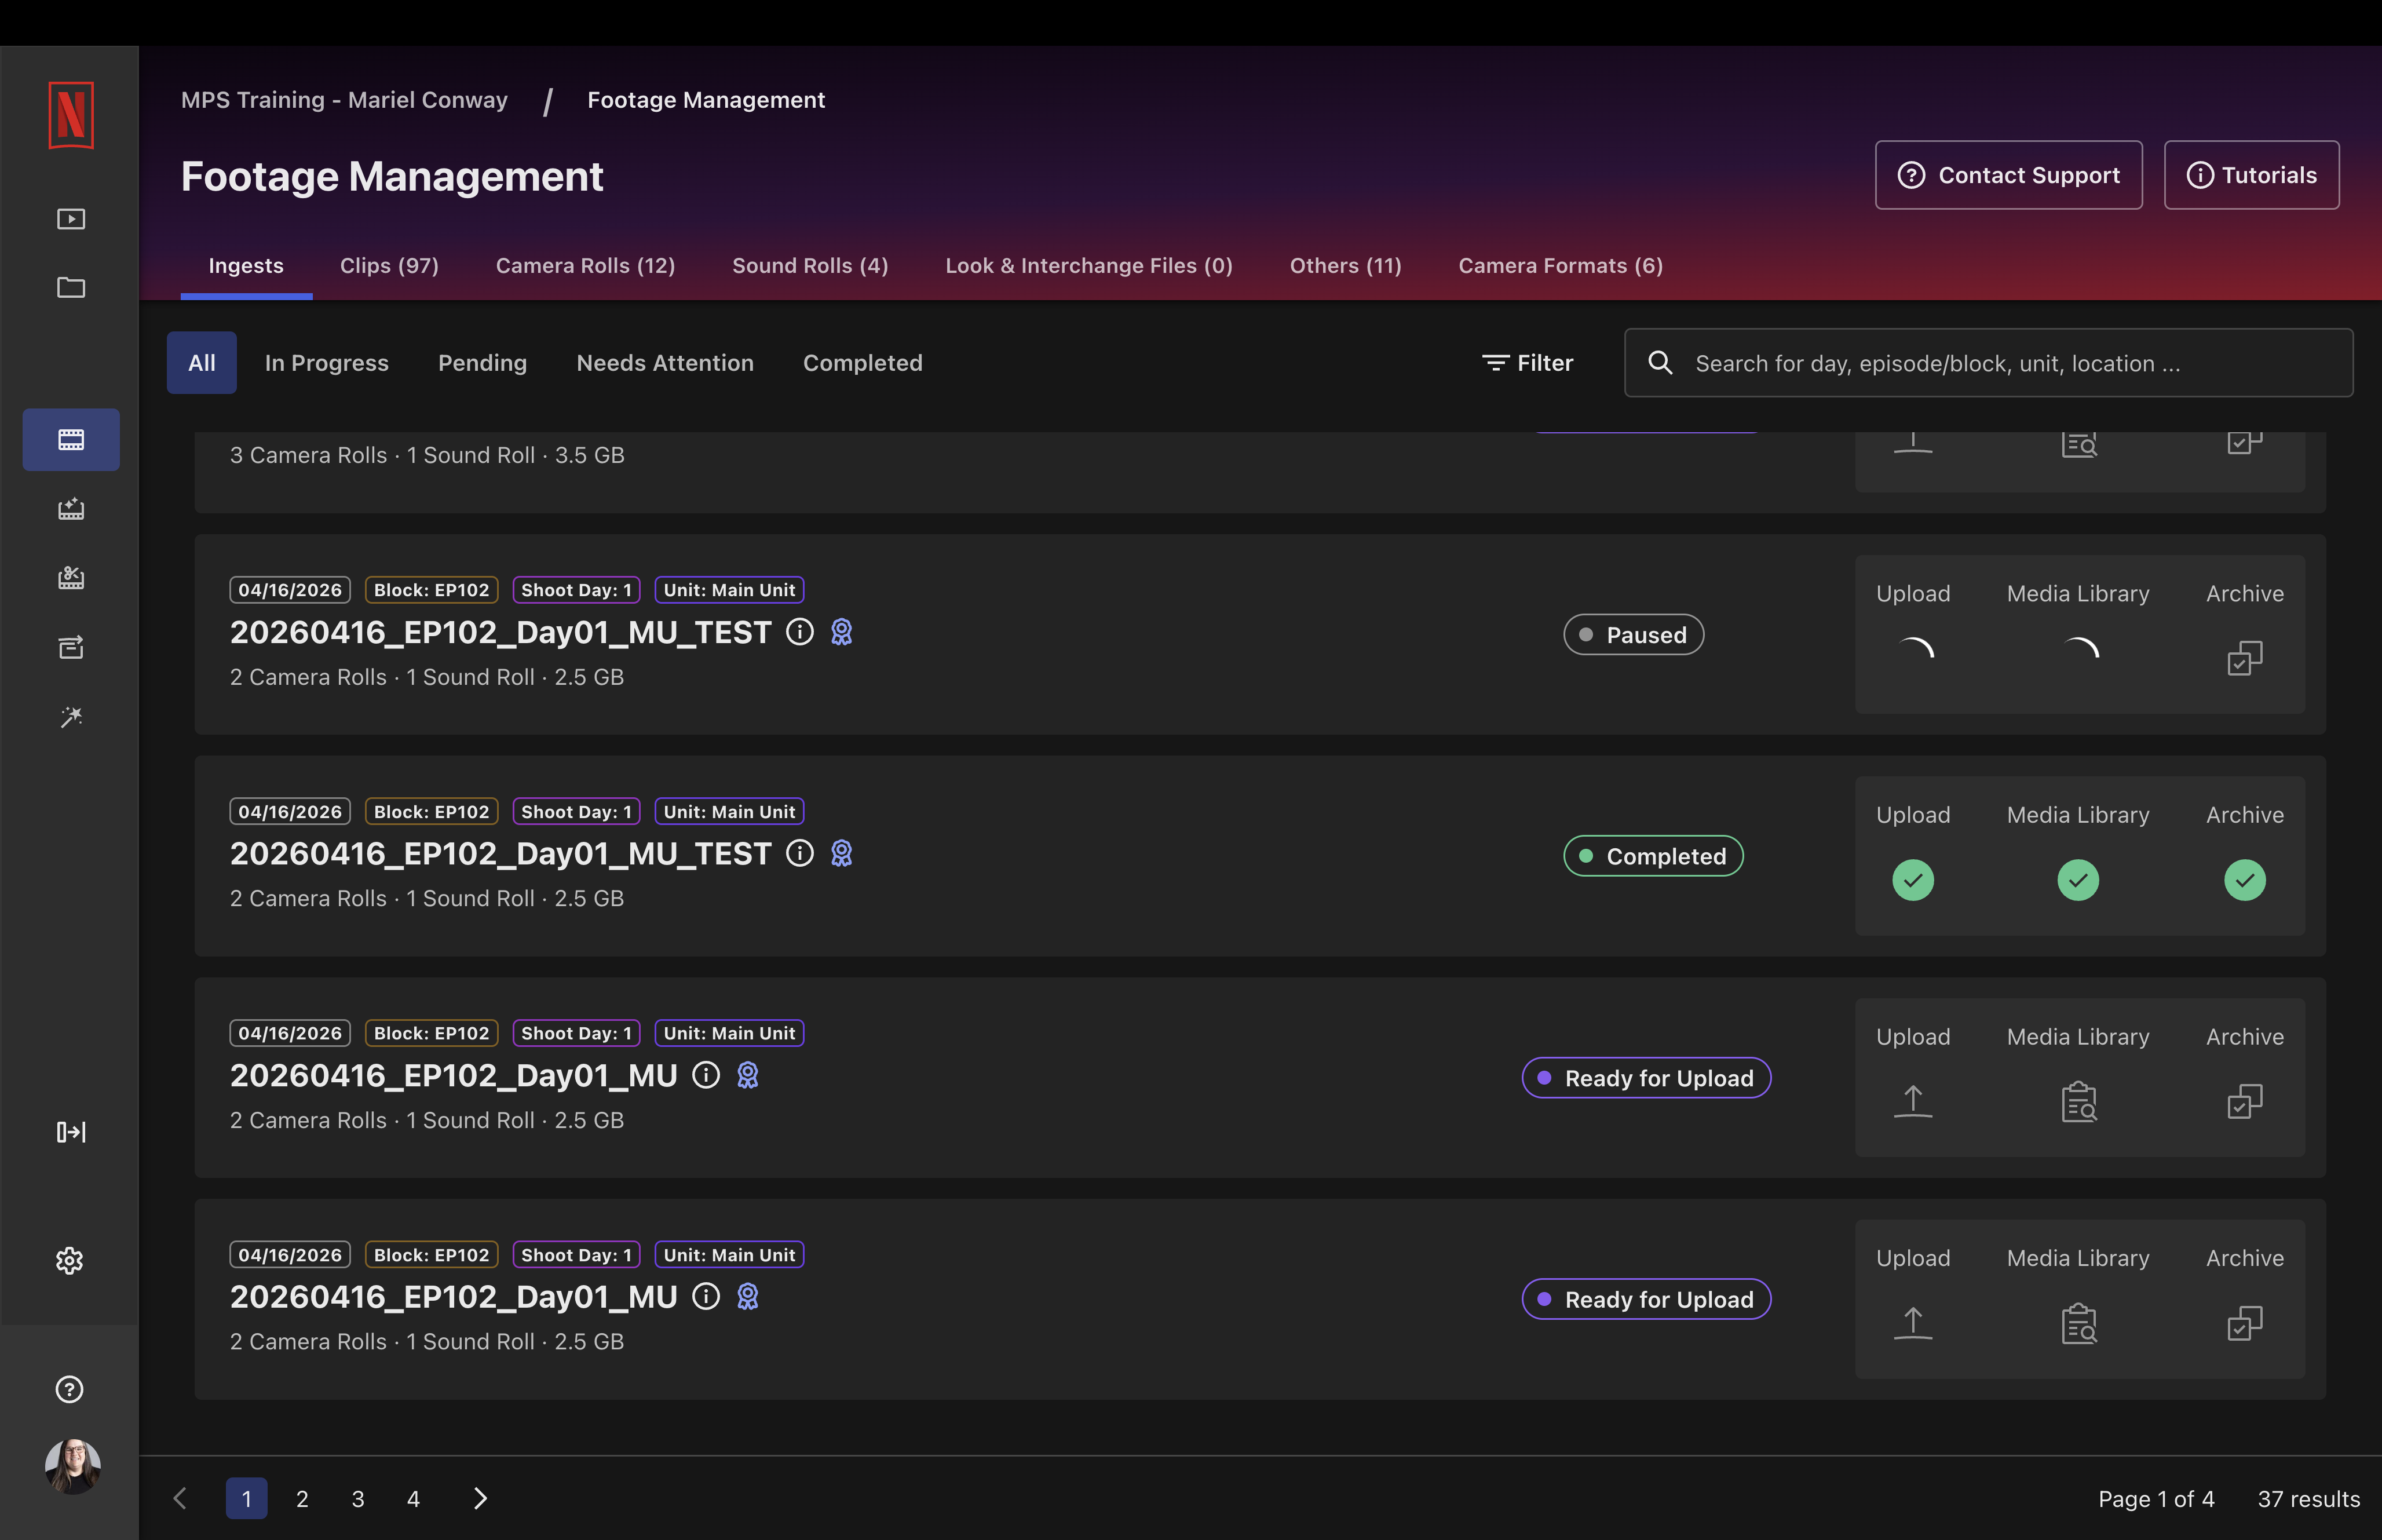Switch to the Clips (97) tab
Viewport: 2382px width, 1540px height.
(x=389, y=266)
